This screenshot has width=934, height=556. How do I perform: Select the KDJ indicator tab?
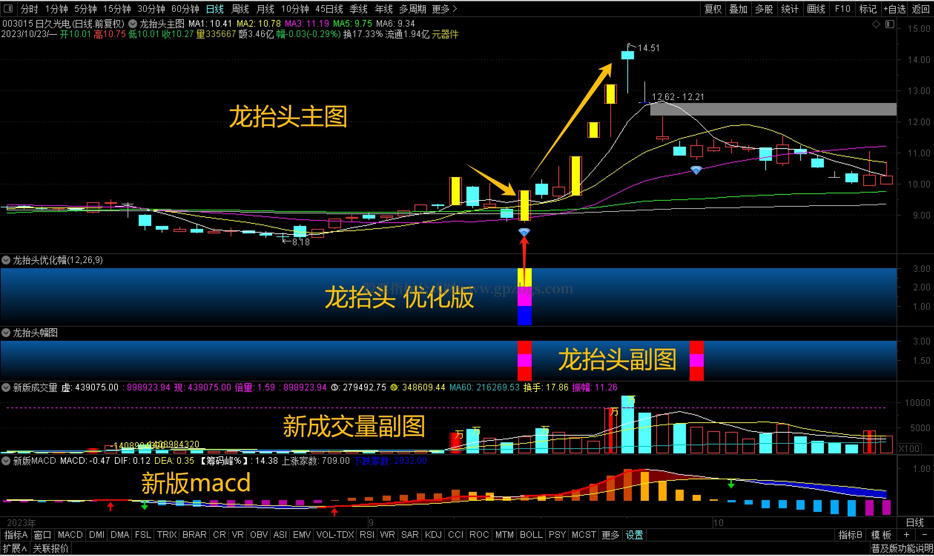point(433,535)
